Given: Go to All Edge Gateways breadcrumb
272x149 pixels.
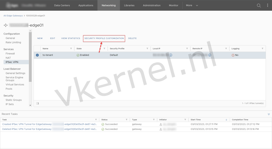Looking at the screenshot, I should tap(13, 16).
